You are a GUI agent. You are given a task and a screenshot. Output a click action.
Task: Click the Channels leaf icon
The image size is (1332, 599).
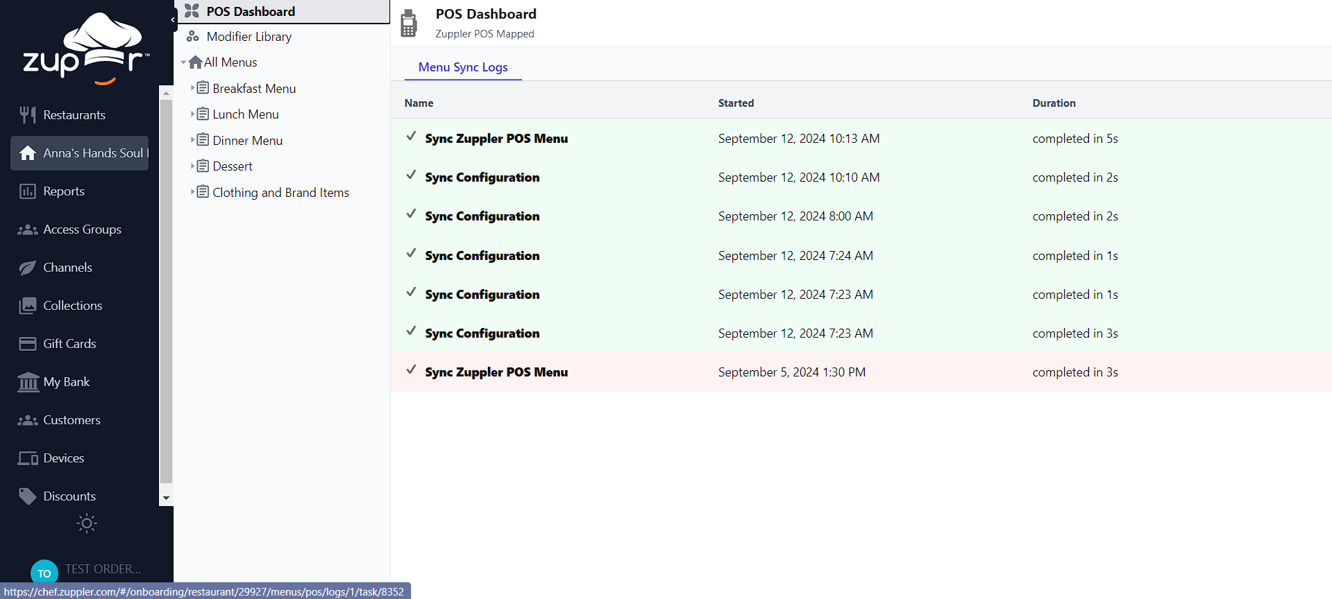tap(28, 268)
